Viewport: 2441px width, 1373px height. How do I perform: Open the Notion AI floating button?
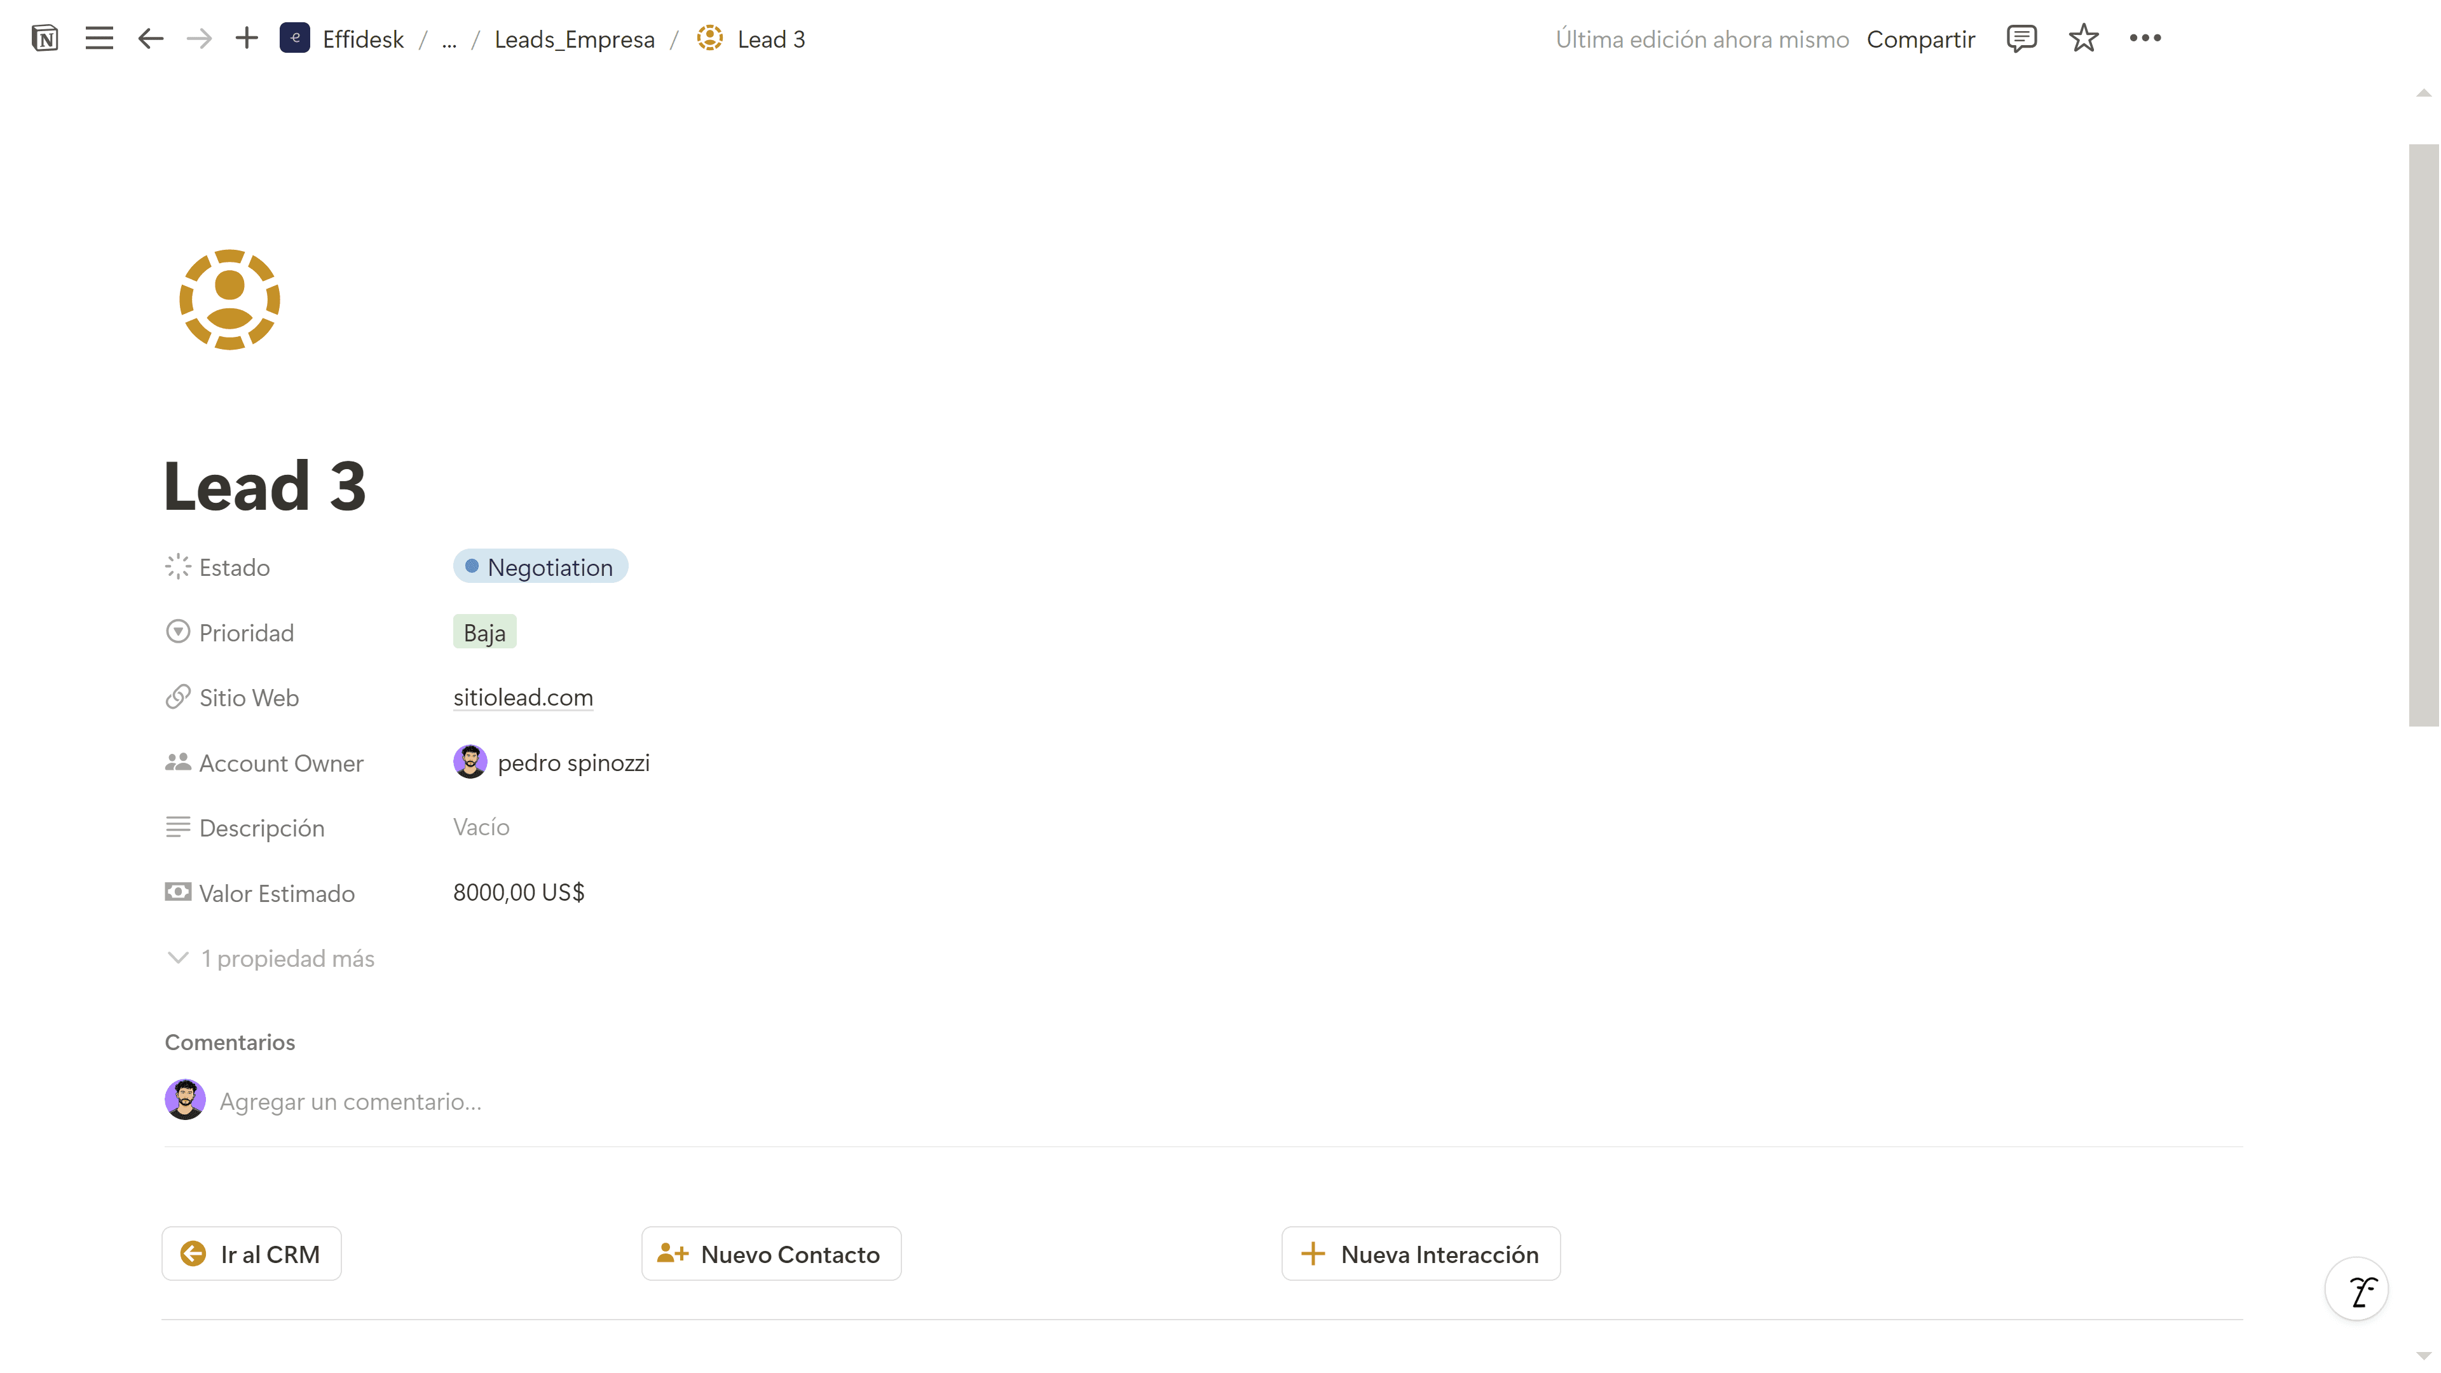2356,1290
